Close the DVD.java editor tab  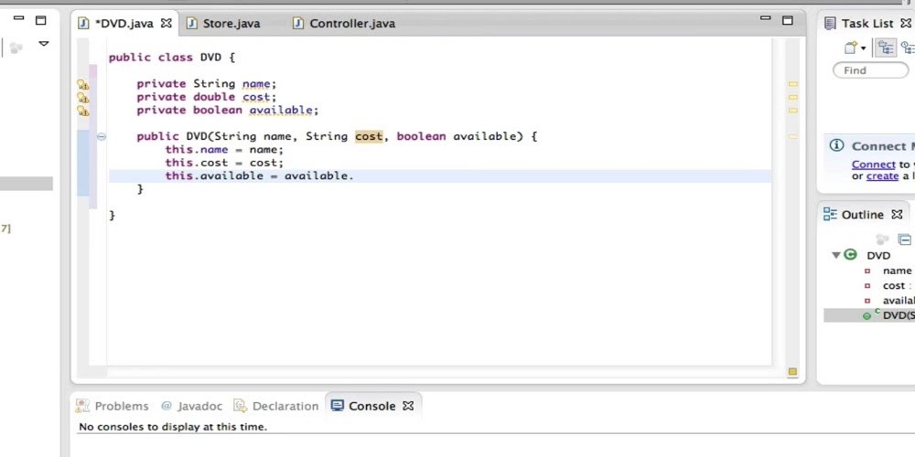tap(166, 23)
